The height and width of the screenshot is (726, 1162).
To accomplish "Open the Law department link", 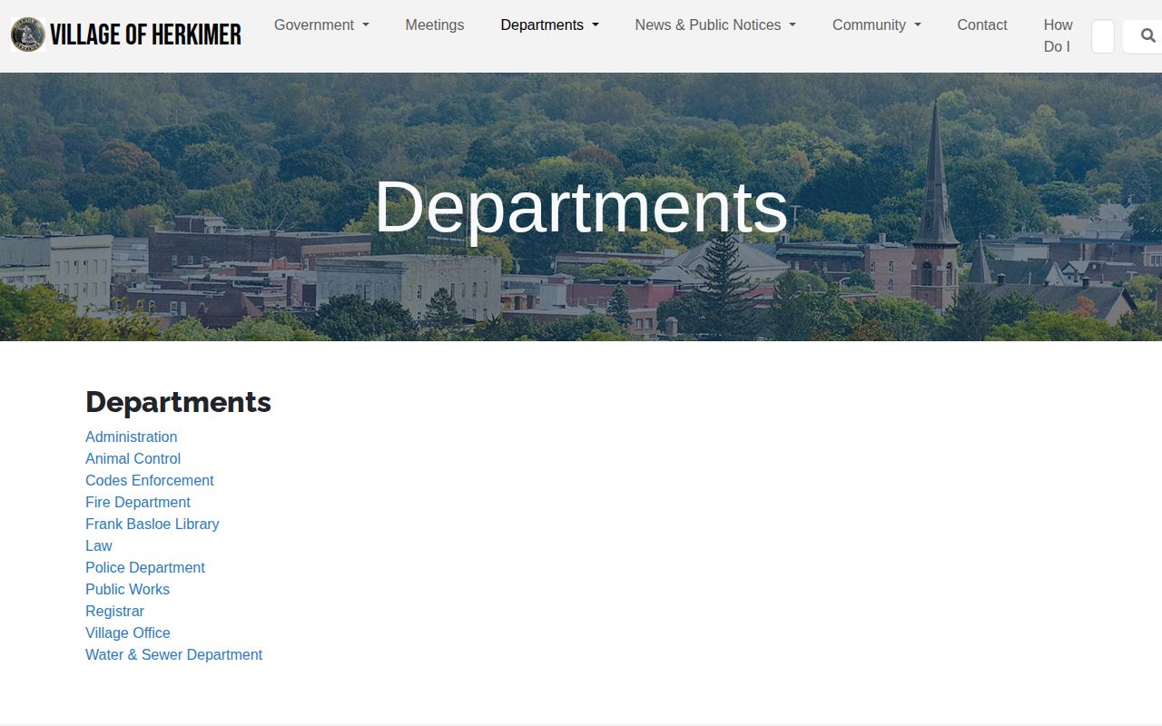I will [x=99, y=545].
